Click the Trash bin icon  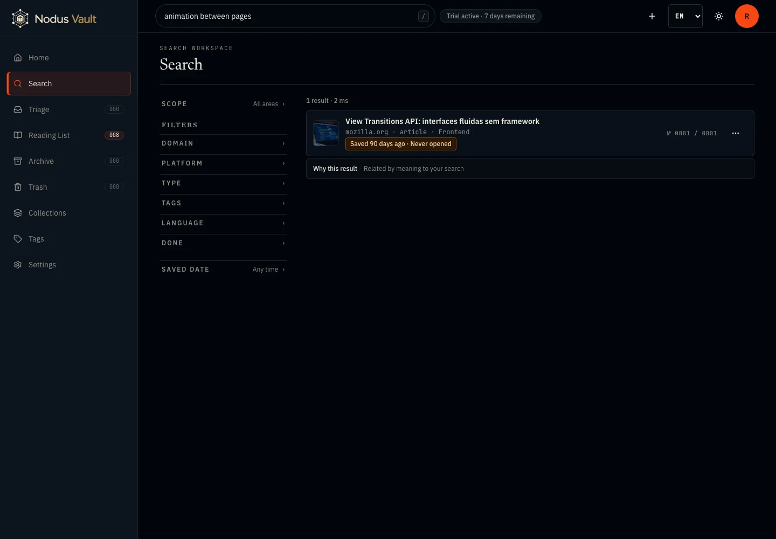click(18, 187)
